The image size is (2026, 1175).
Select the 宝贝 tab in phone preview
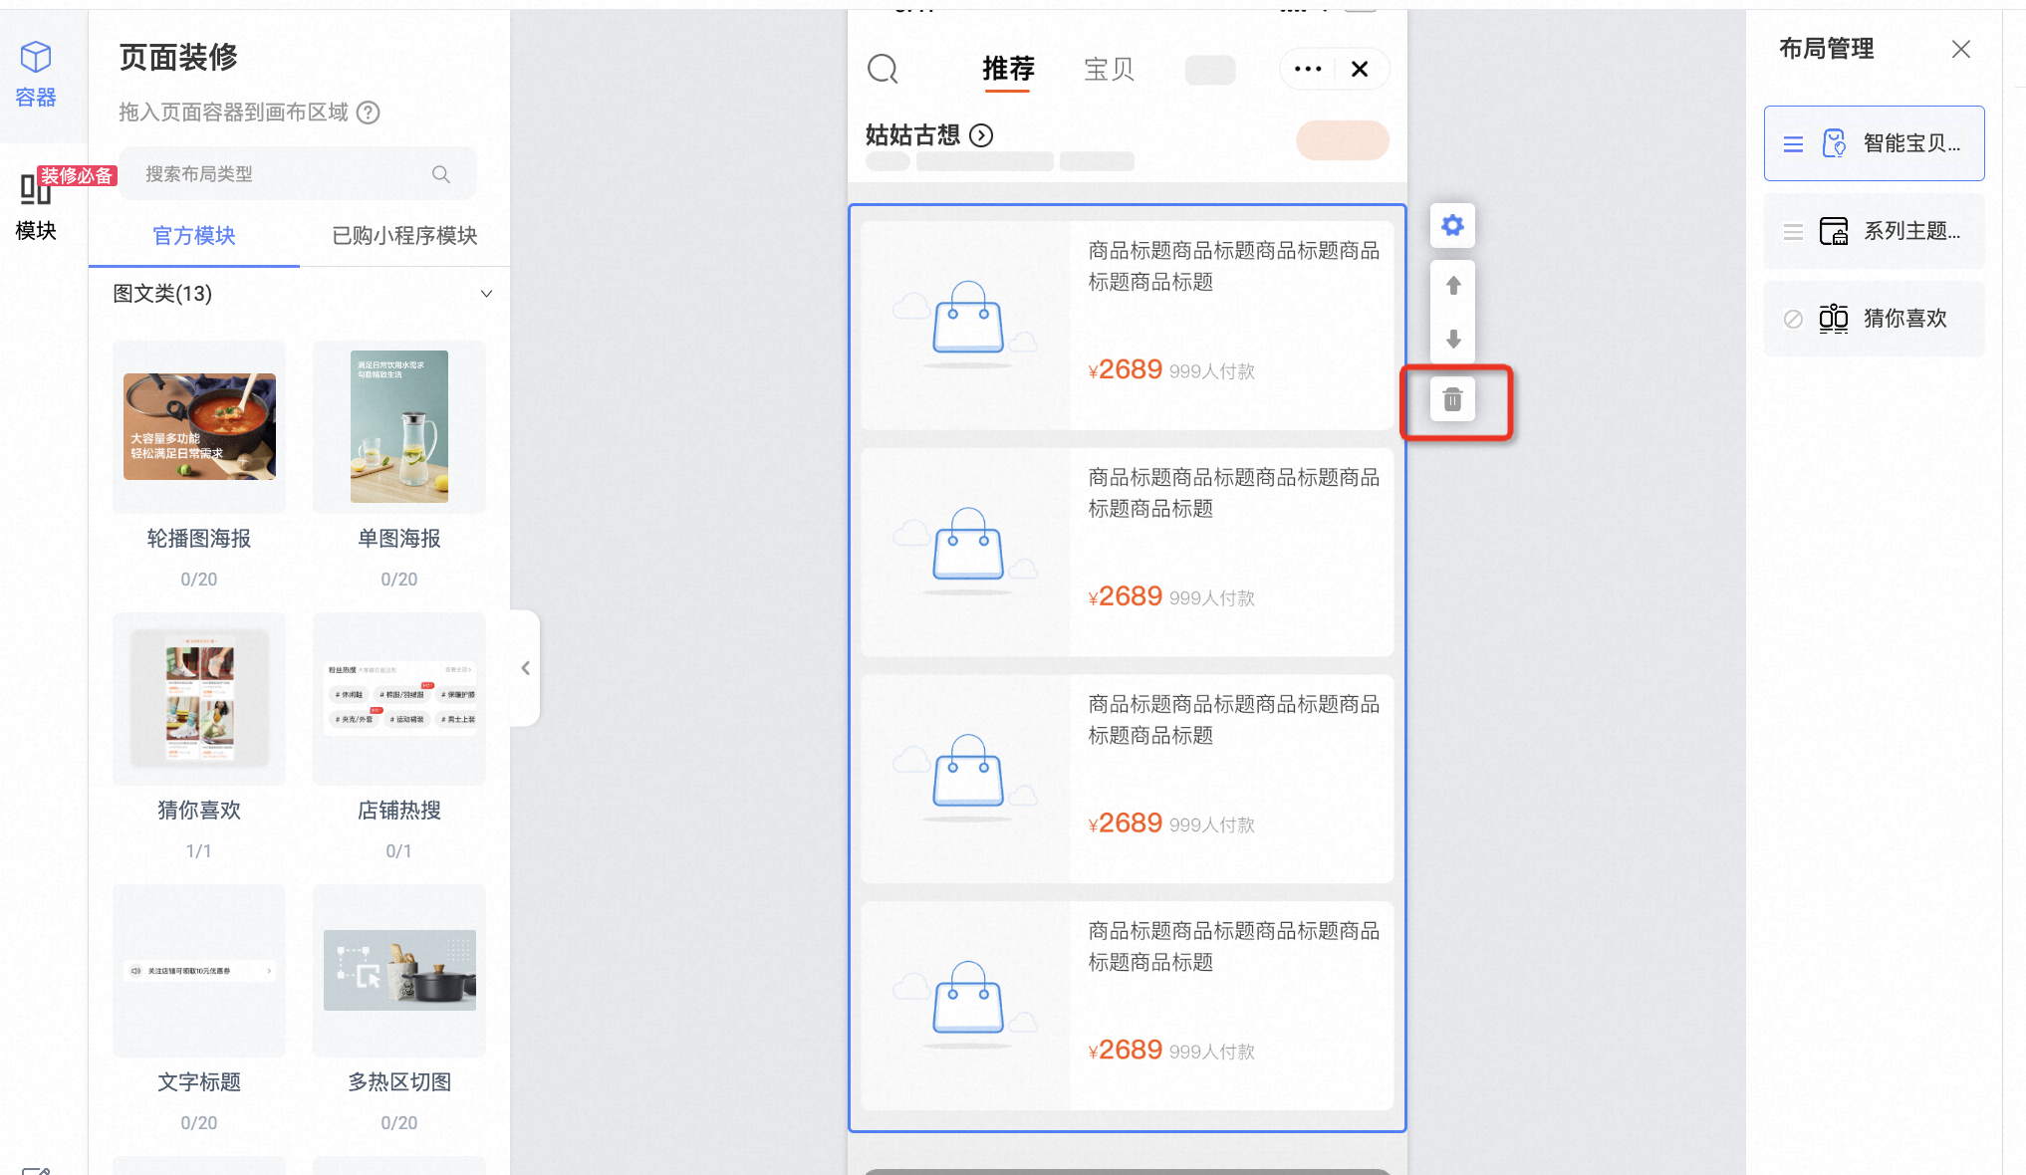1109,69
